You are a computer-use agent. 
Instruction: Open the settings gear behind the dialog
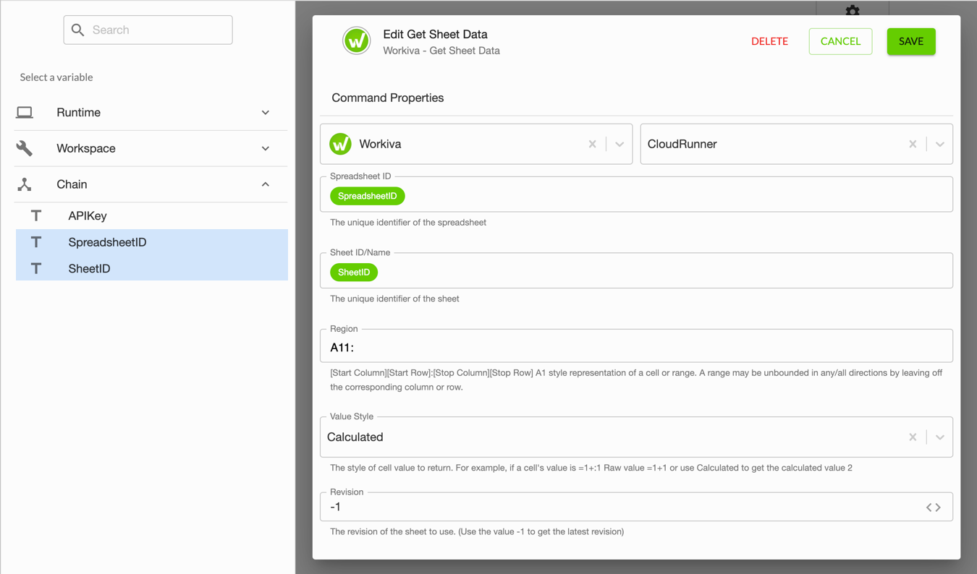pos(853,10)
